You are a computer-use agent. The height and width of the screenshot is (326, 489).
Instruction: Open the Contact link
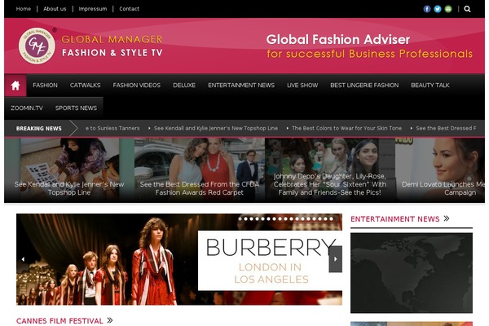[x=129, y=9]
